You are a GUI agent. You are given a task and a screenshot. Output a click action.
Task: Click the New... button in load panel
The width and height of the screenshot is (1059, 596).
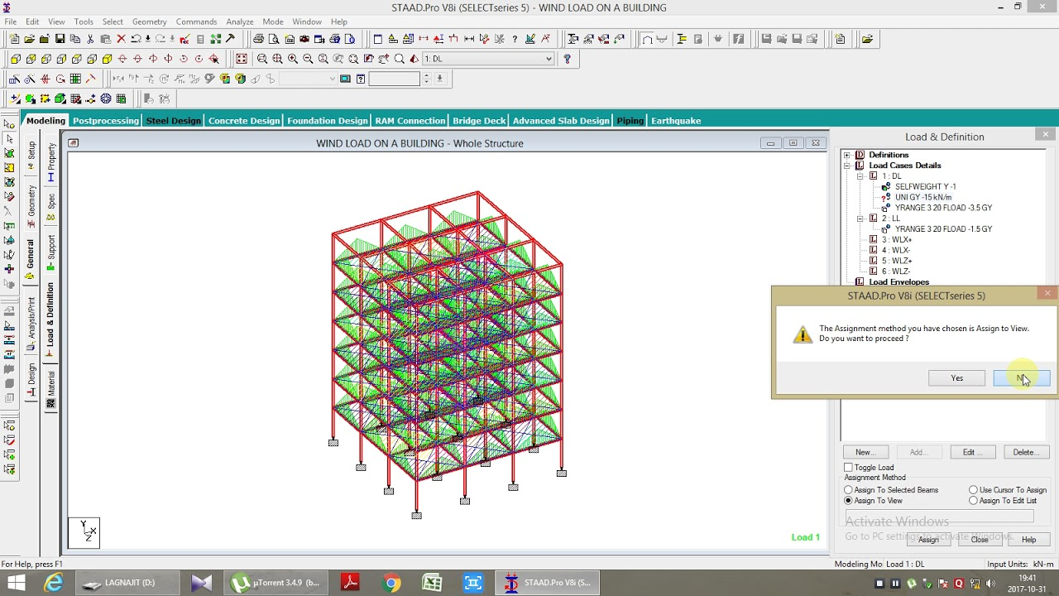865,452
